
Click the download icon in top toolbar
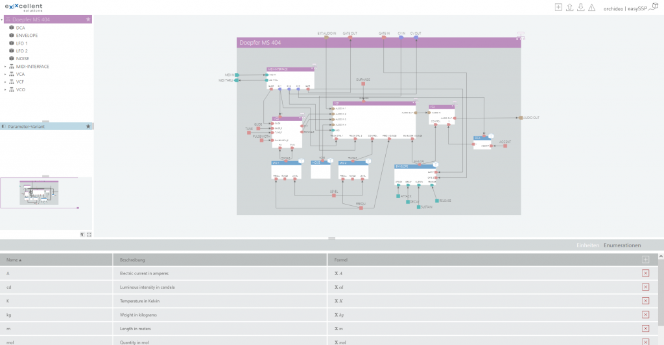click(580, 7)
